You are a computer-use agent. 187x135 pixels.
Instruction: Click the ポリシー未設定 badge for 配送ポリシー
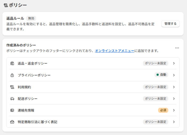155,99
